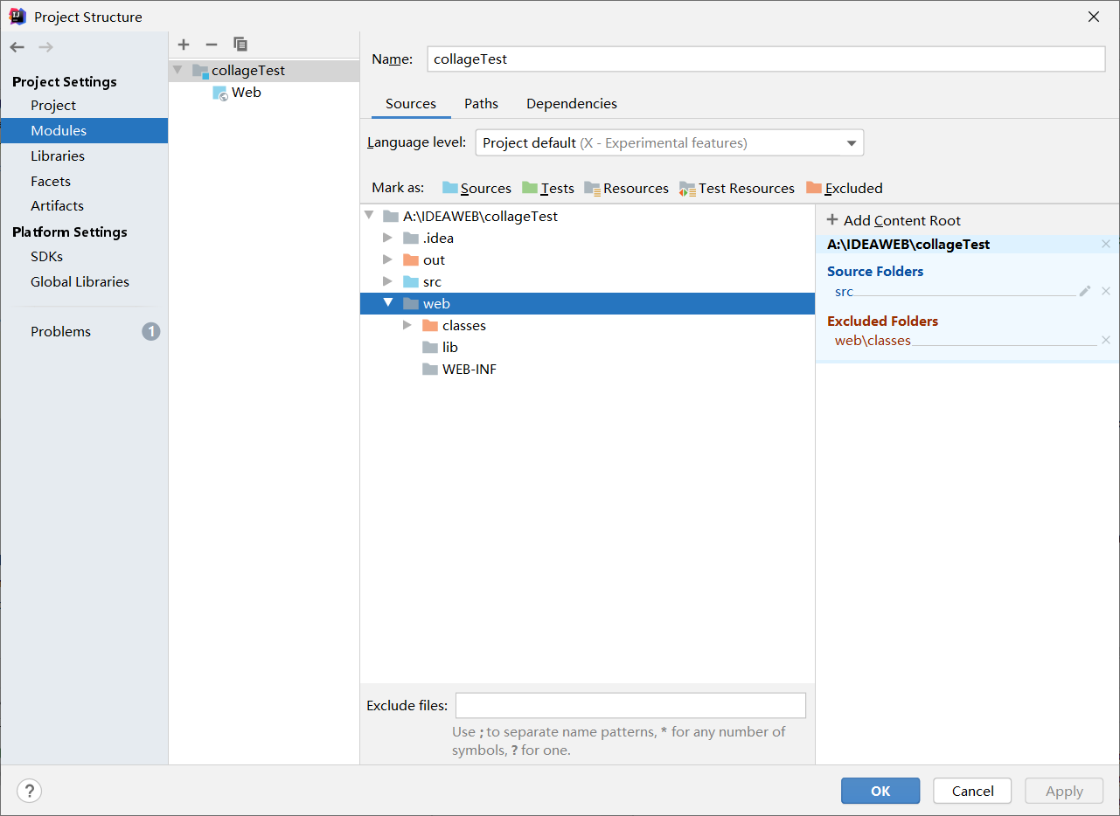Click the module Name input field

point(766,59)
